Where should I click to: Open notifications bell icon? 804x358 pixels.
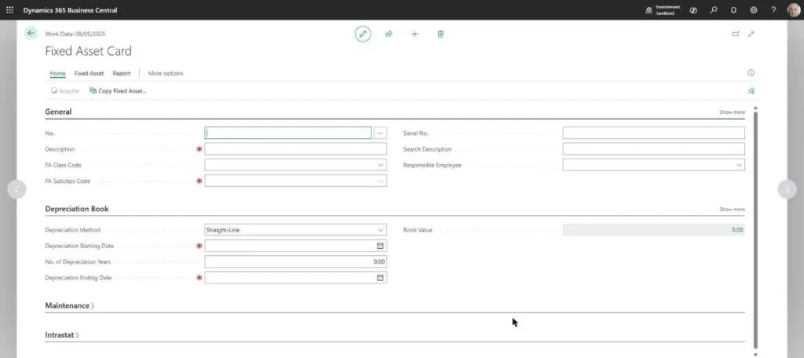pos(734,9)
